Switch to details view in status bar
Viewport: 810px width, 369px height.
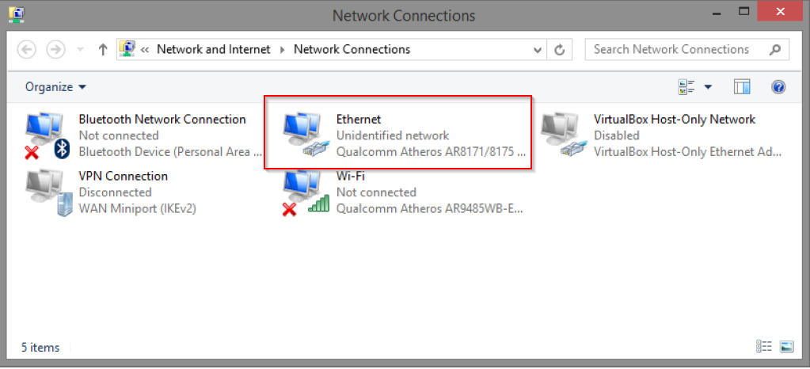764,347
